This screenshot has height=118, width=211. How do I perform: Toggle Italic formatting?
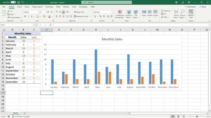(x=28, y=16)
